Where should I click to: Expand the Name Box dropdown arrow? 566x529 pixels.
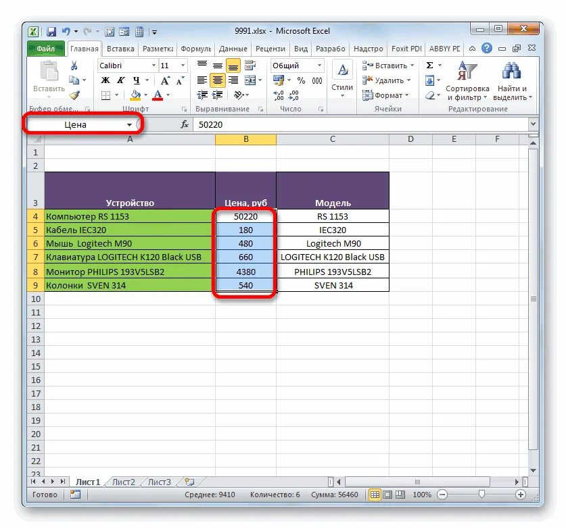click(129, 125)
